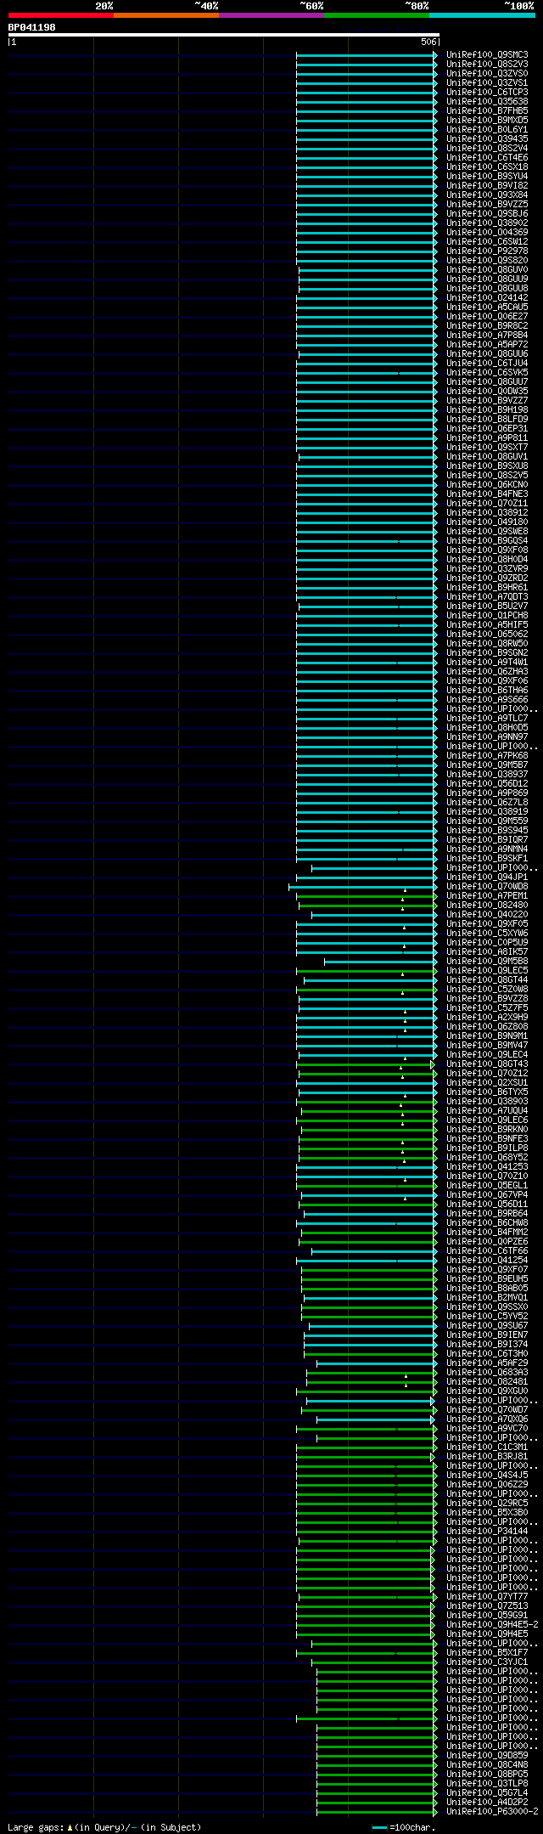The width and height of the screenshot is (543, 1834).
Task: Select the UniRef100_Q9D859 label
Action: pyautogui.click(x=487, y=1755)
